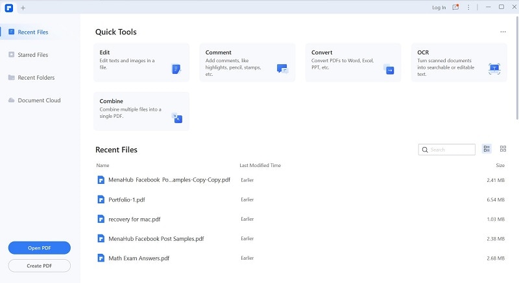Screen dimensions: 519x283
Task: Click the new tab plus icon
Action: coord(23,7)
